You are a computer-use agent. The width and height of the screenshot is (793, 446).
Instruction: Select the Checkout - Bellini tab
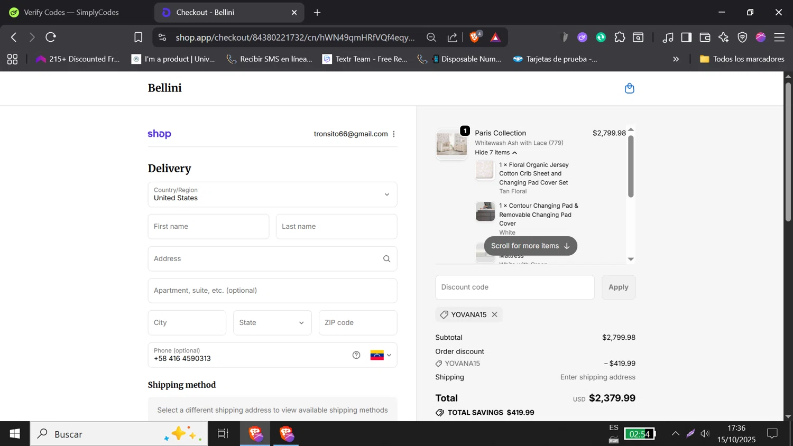coord(229,12)
